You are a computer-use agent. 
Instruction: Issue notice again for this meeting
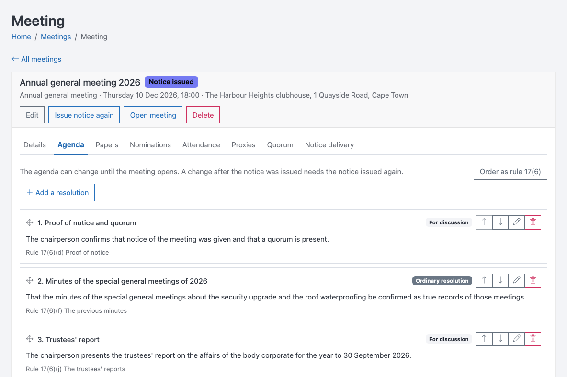(84, 115)
